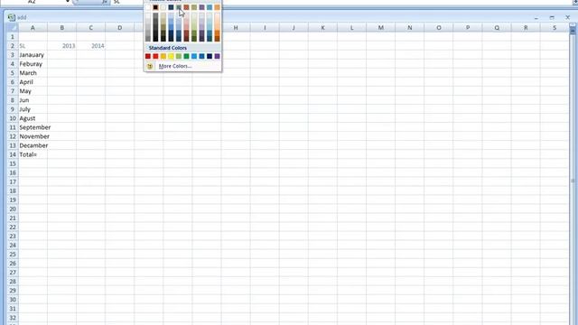The width and height of the screenshot is (578, 325).
Task: Click cell containing 'Total='
Action: click(33, 154)
